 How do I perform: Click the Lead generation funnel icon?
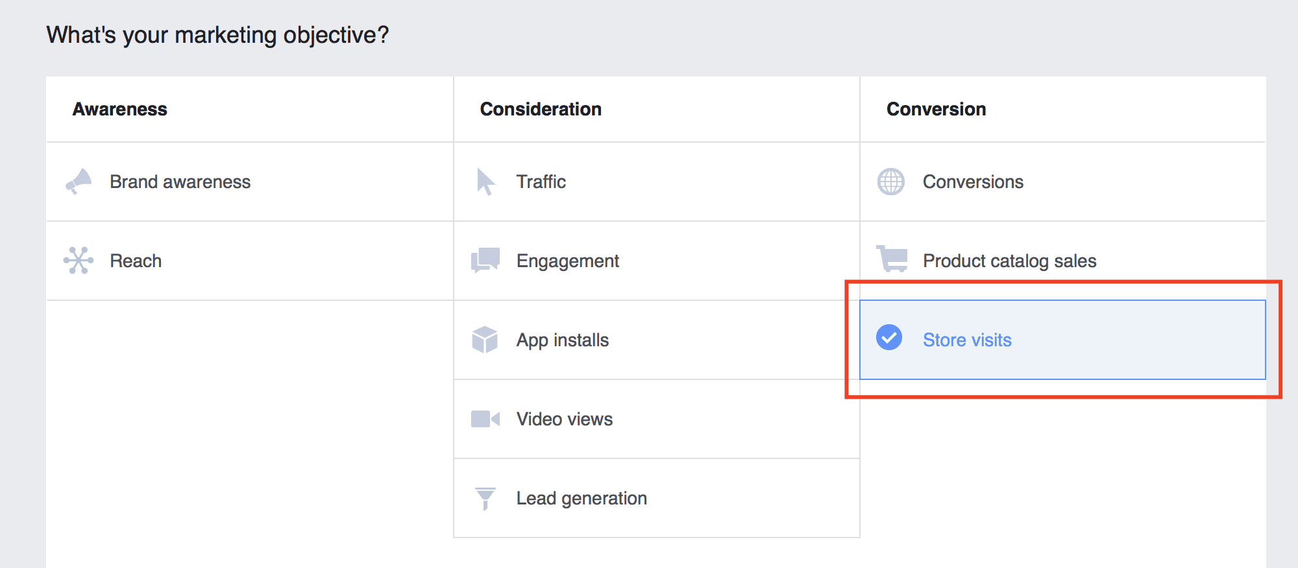[x=485, y=499]
